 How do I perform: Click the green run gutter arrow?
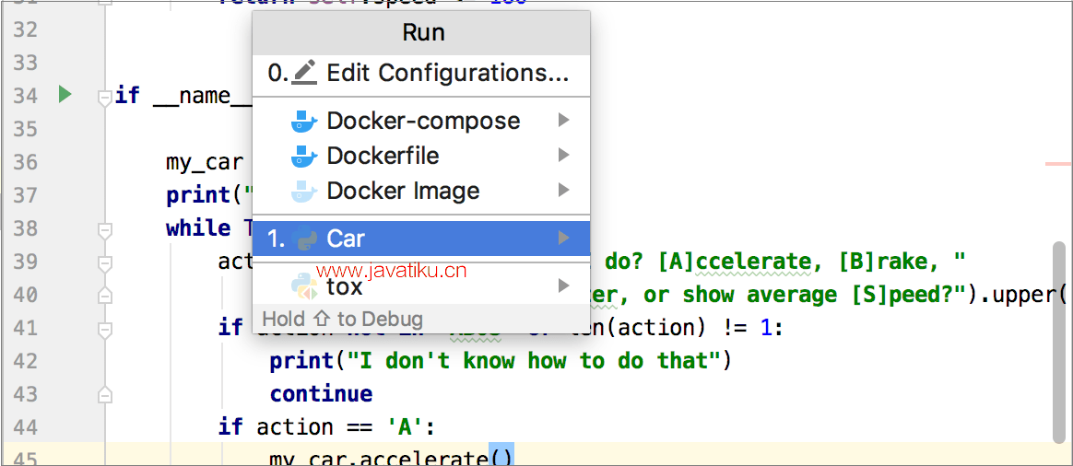pos(65,94)
